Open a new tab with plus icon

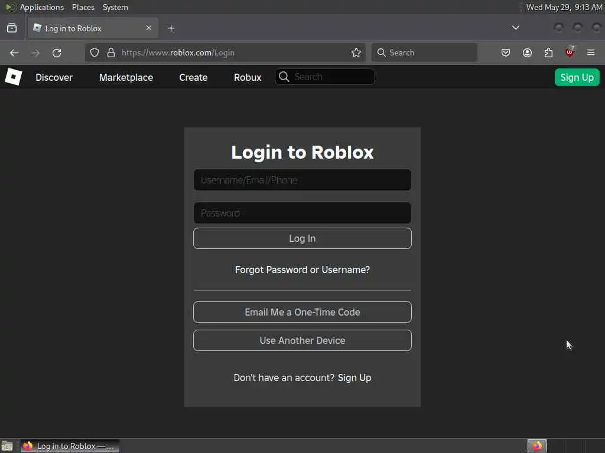click(x=171, y=28)
